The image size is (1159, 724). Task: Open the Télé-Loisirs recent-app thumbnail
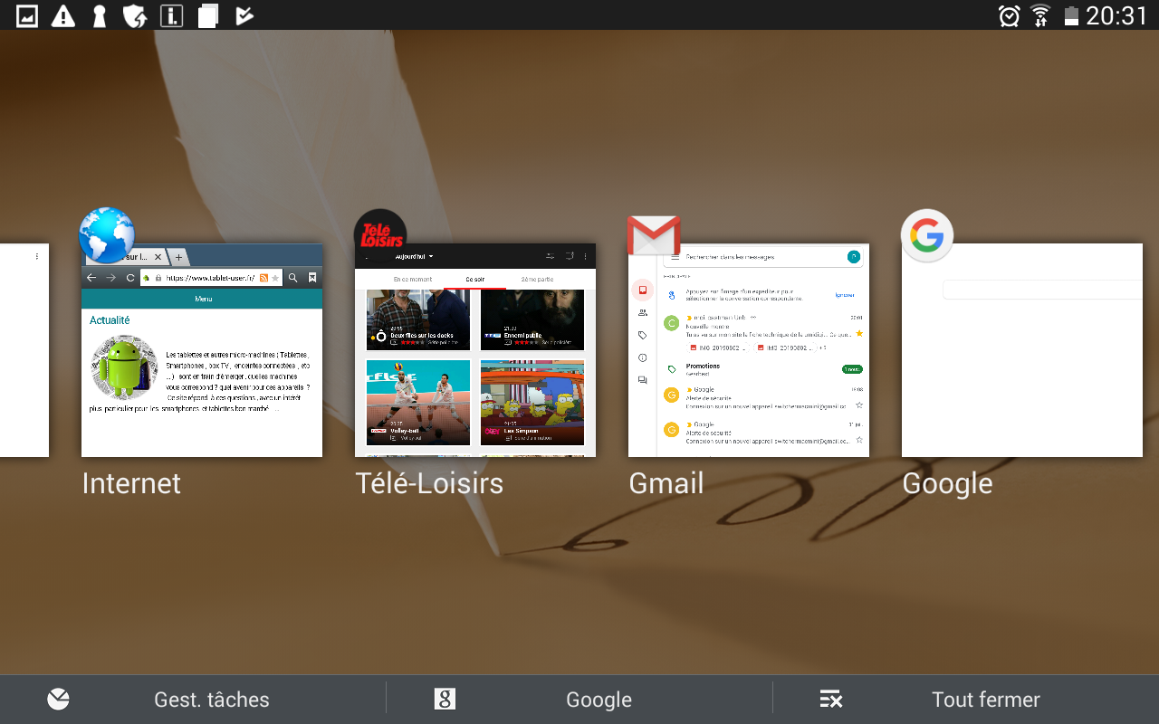click(x=475, y=350)
